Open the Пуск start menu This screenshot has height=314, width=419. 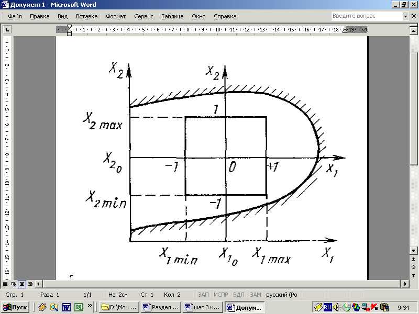(15, 307)
